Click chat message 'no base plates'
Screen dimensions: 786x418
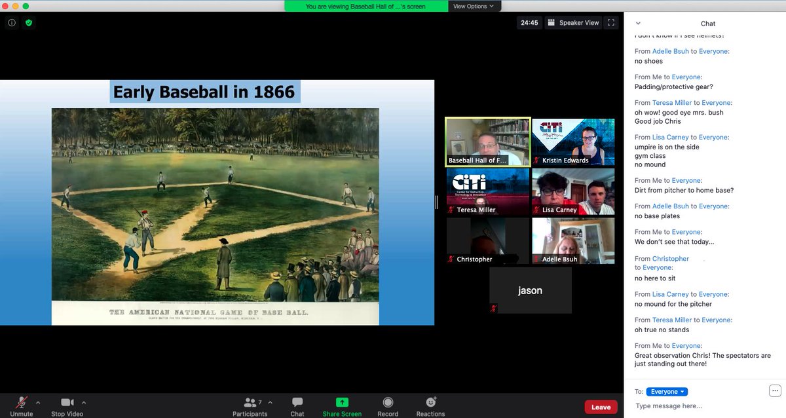click(x=657, y=216)
